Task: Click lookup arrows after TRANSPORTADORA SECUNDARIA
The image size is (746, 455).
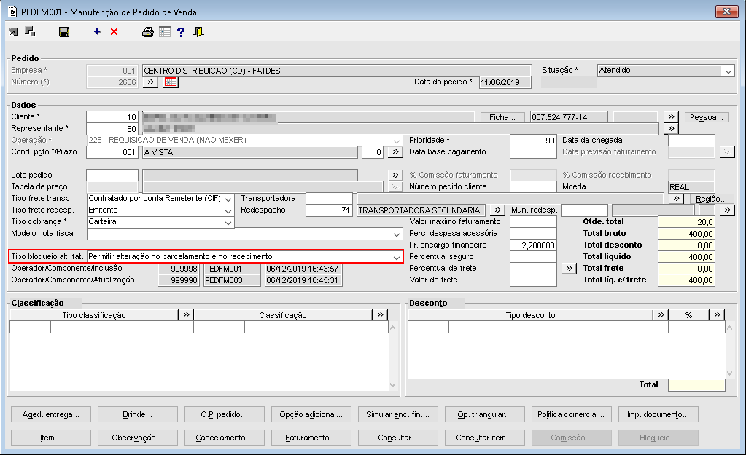Action: (497, 210)
